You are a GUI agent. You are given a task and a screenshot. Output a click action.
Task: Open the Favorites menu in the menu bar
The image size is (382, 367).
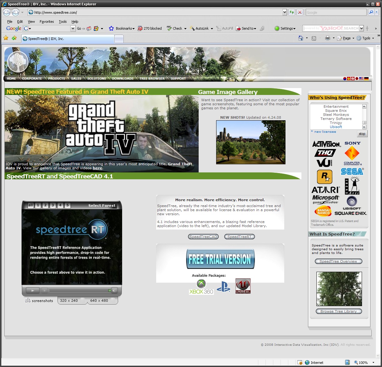[x=47, y=22]
